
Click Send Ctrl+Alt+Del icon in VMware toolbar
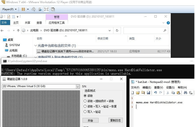coord(34,9)
